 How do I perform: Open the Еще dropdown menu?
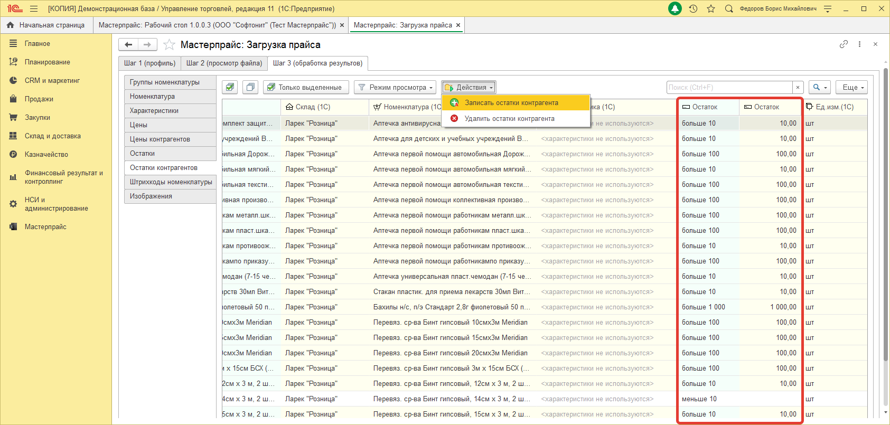click(852, 87)
